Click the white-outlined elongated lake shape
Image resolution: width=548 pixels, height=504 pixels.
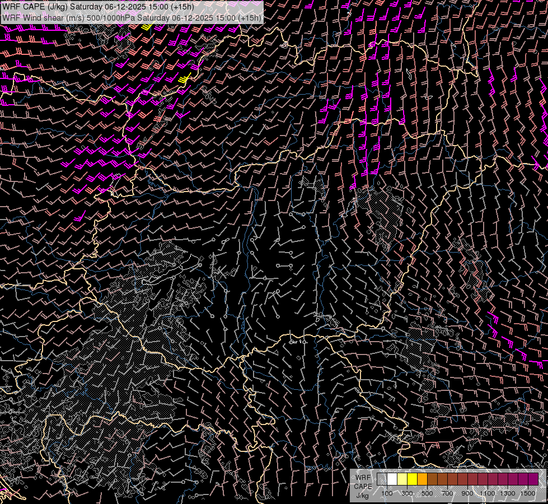(x=171, y=269)
